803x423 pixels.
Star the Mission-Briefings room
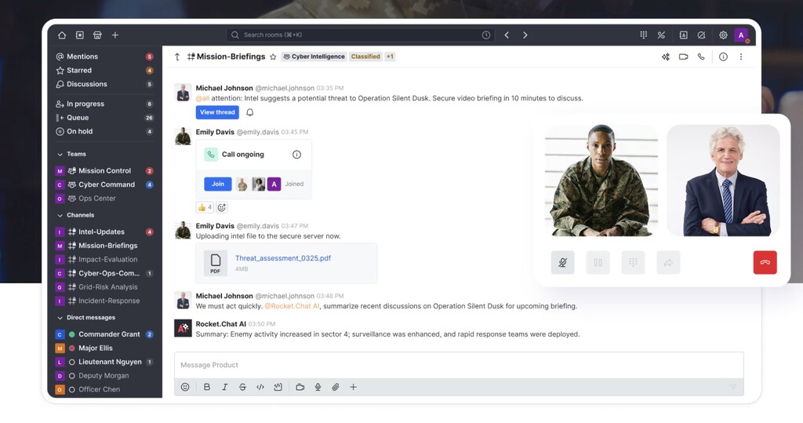click(x=273, y=57)
